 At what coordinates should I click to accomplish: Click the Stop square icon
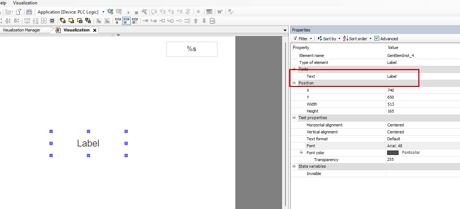136,12
